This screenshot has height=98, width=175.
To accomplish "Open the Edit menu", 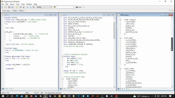I will tap(7, 4).
